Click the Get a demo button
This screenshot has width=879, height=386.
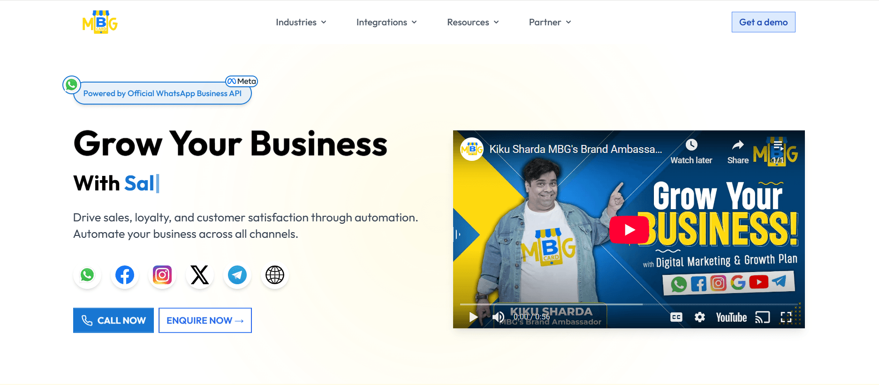[x=763, y=22]
